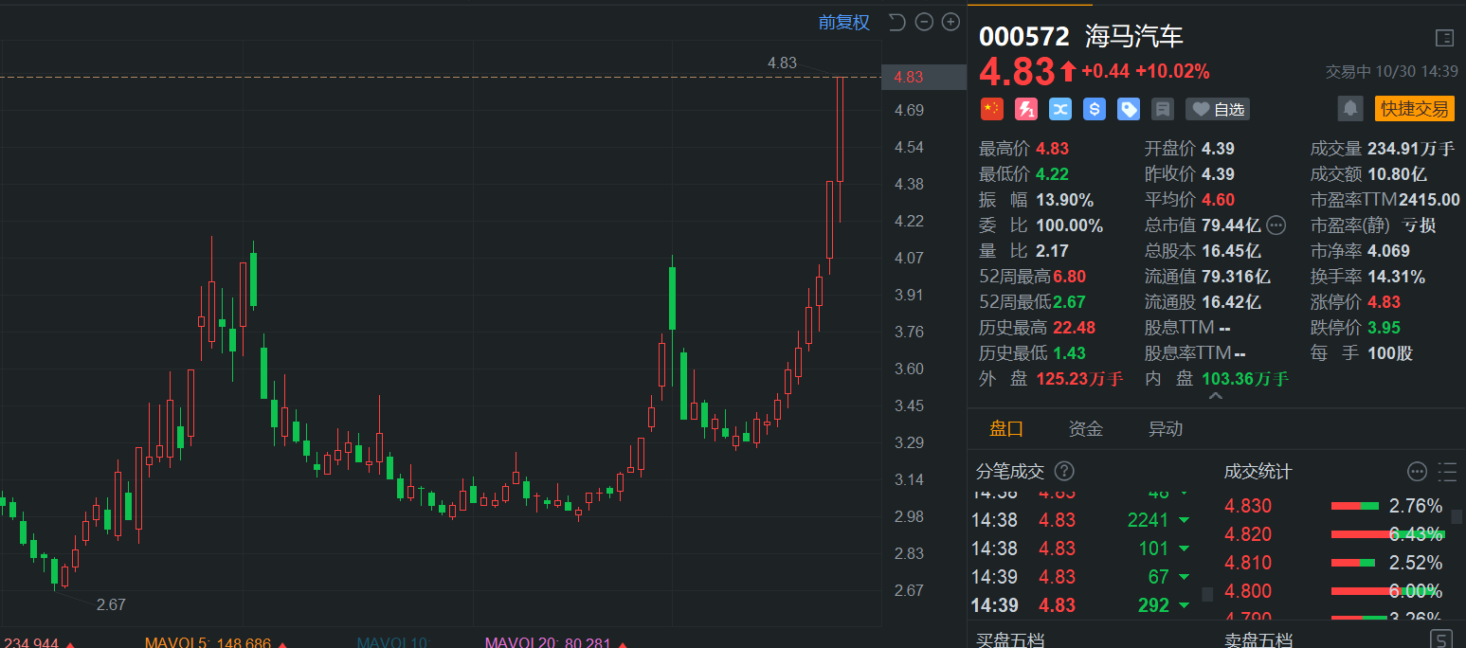This screenshot has height=648, width=1466.
Task: Click the blue shuffle arrows icon
Action: tap(1060, 109)
